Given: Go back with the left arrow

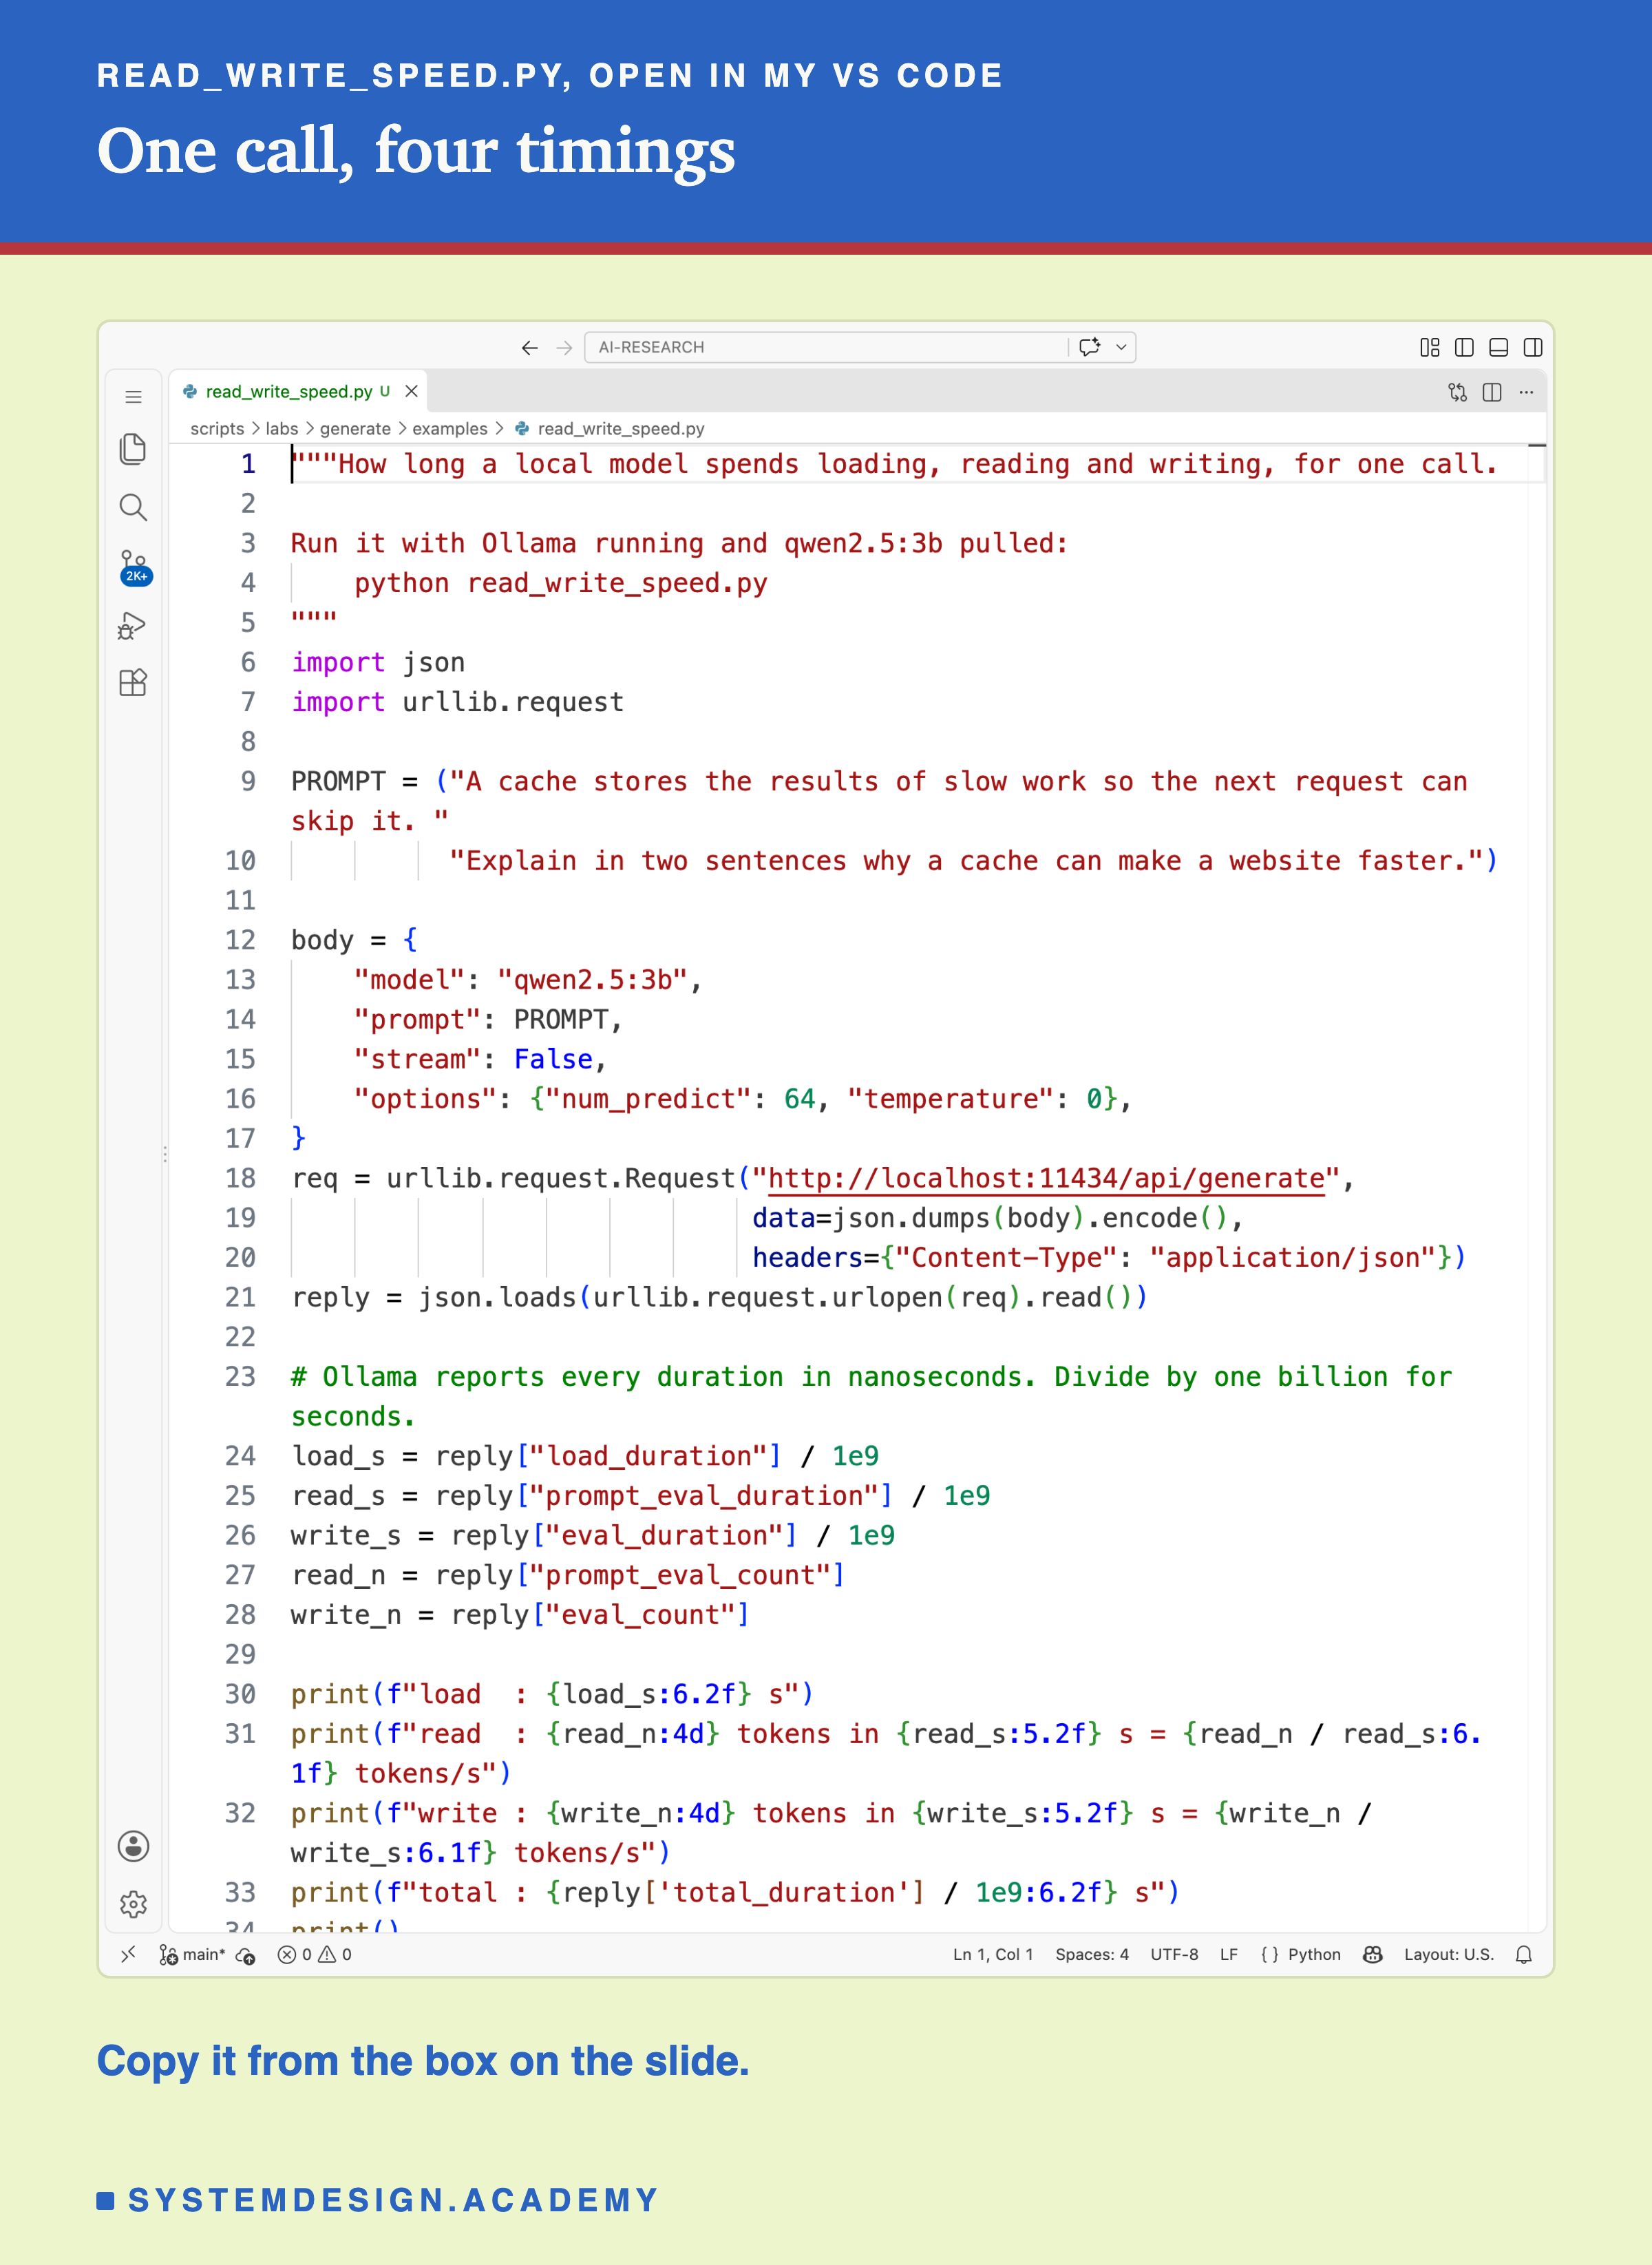Looking at the screenshot, I should [x=530, y=347].
